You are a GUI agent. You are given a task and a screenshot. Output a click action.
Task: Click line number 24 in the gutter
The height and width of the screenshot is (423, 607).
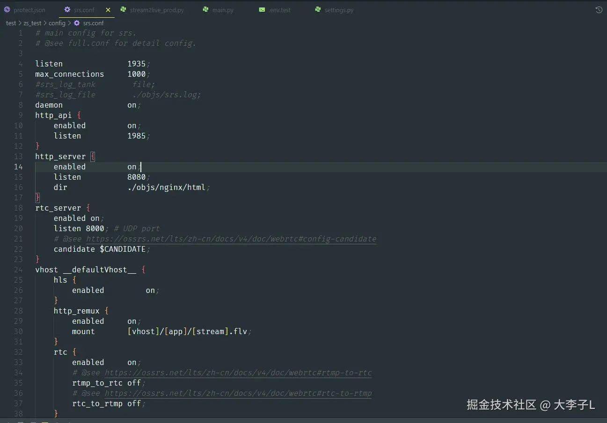pos(18,270)
